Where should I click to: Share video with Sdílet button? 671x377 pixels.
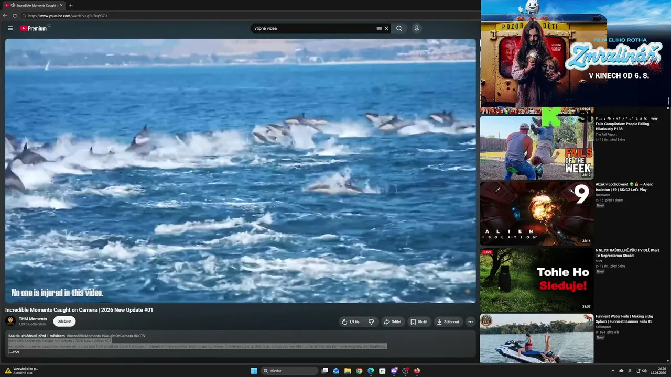[393, 322]
